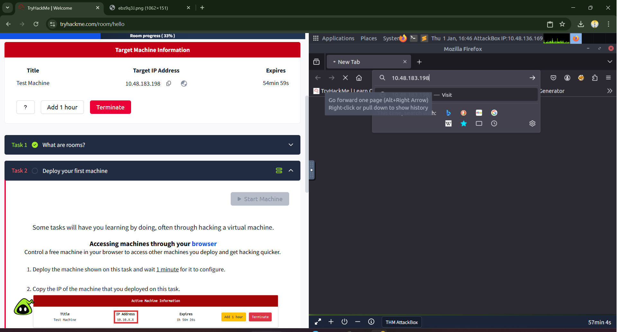Stop page loading in Firefox
This screenshot has width=623, height=332.
[345, 78]
